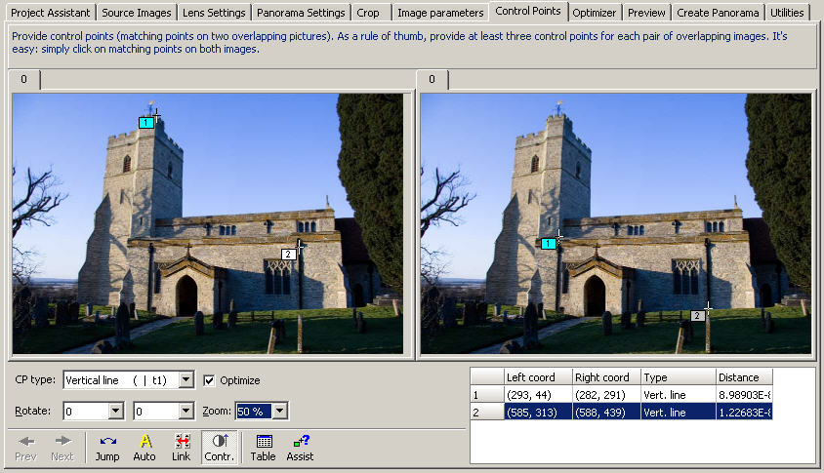This screenshot has height=473, width=824.
Task: Select white marker 2 in left image
Action: point(288,255)
